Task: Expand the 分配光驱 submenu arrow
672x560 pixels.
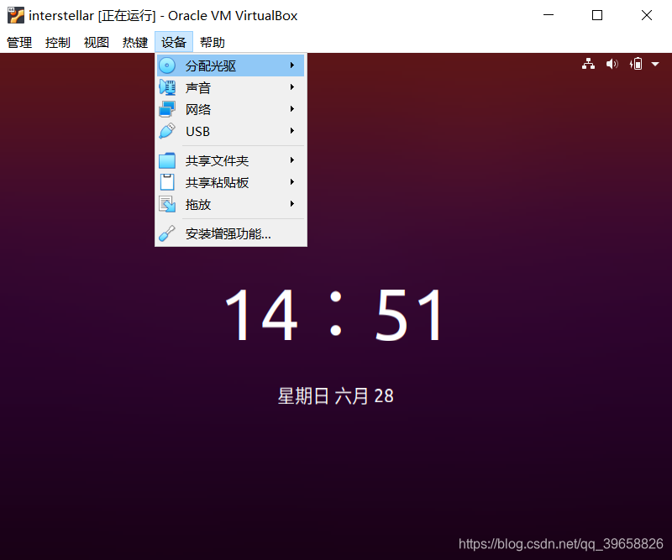Action: [292, 65]
